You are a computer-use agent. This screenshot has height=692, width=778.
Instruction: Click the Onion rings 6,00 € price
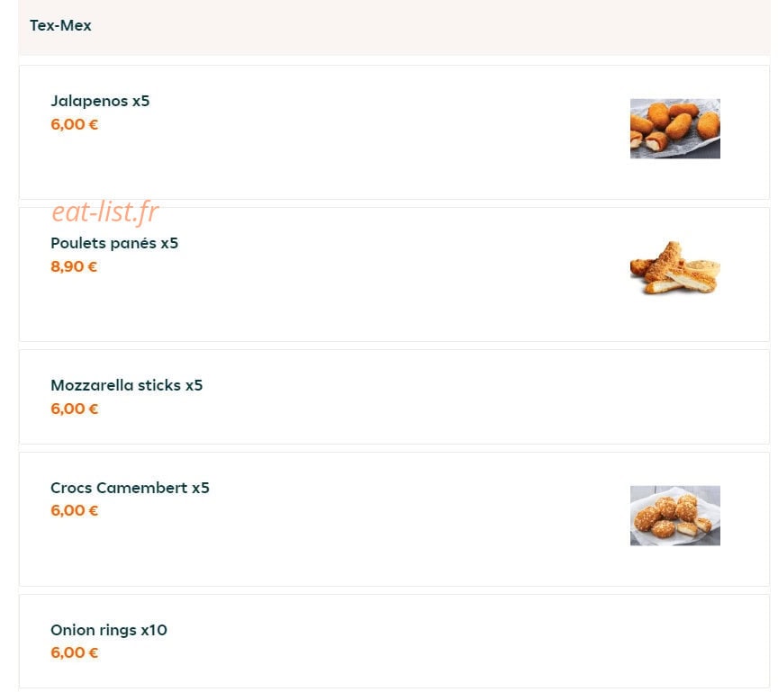coord(75,652)
